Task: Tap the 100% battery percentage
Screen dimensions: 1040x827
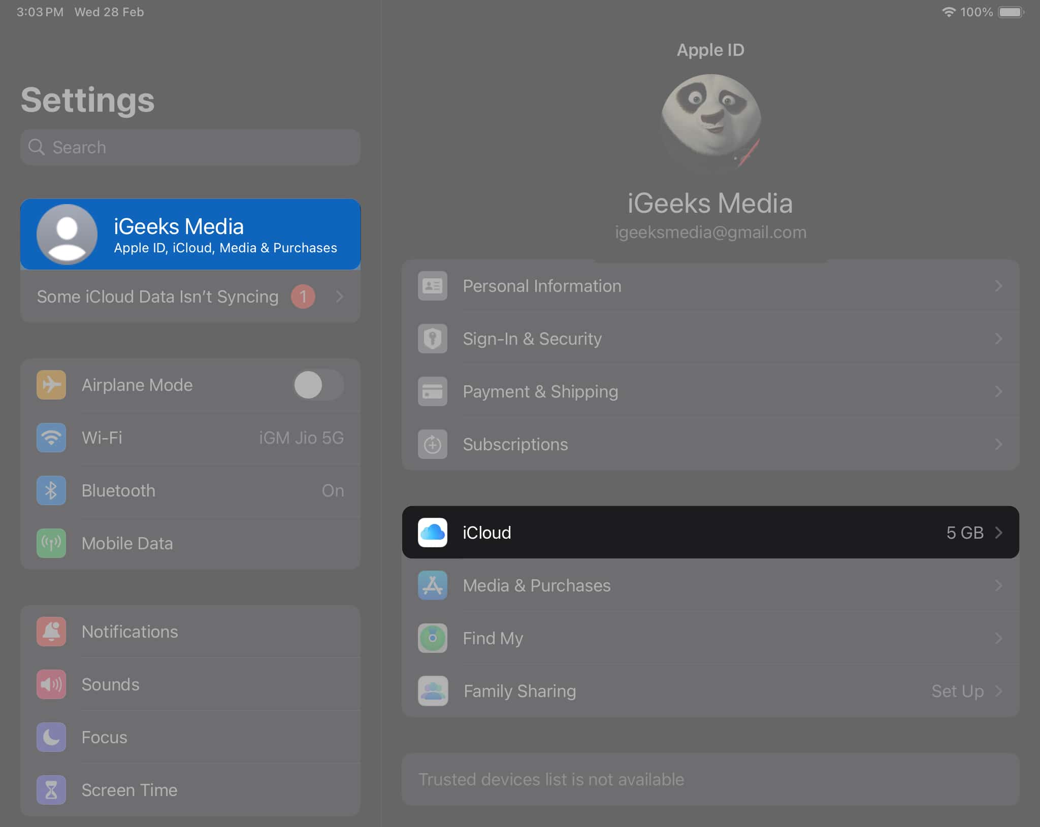Action: click(976, 12)
